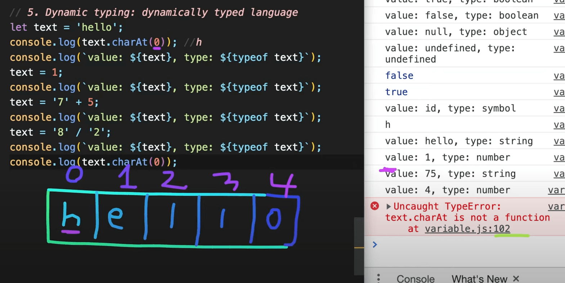Place cursor on the line text = '8' / '2';
Viewport: 565px width, 283px height.
[x=60, y=132]
